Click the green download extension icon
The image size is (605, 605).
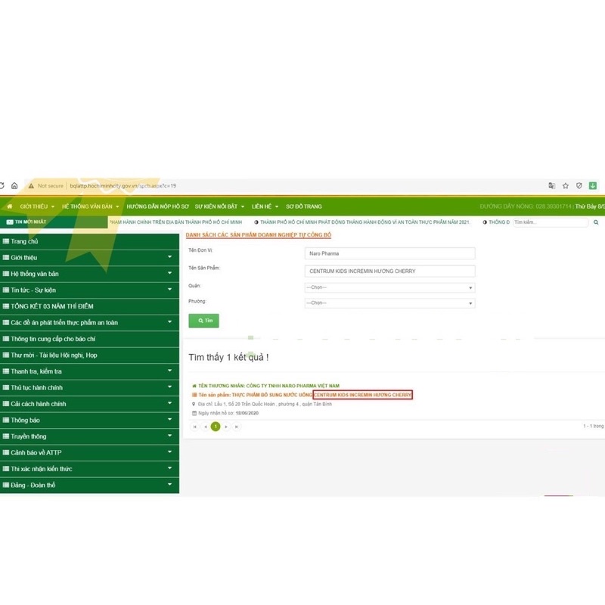click(593, 185)
